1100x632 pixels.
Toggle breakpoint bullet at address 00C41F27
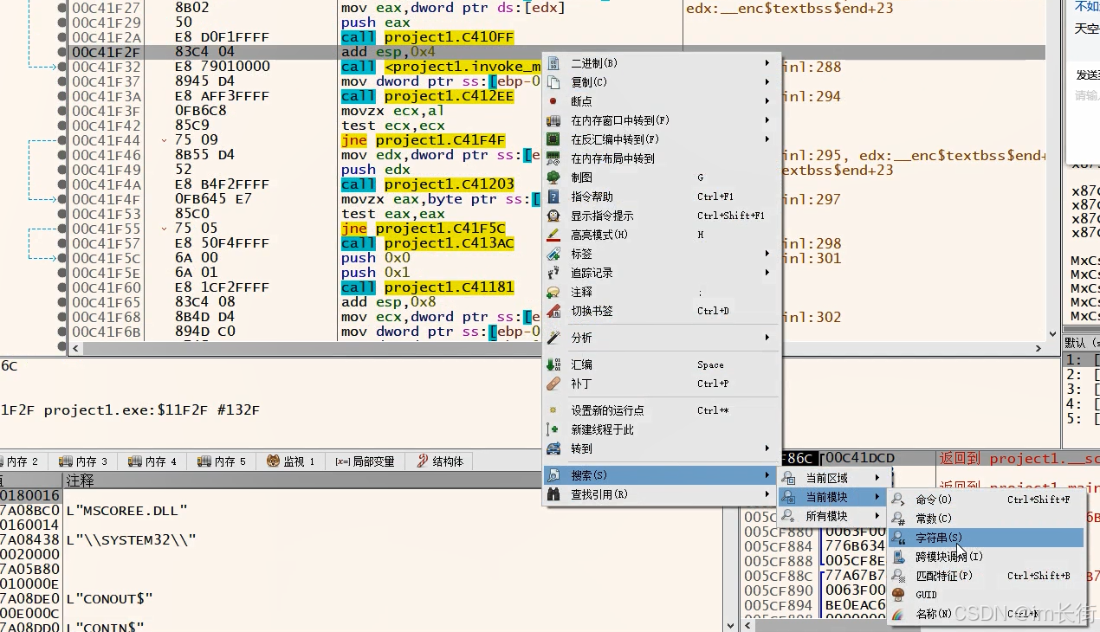click(61, 8)
